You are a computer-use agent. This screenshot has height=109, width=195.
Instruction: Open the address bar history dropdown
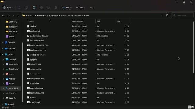[x=162, y=15]
